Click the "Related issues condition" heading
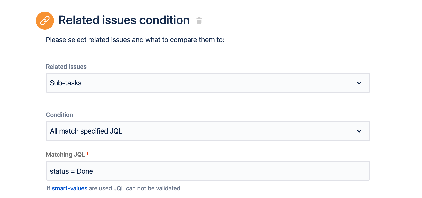The width and height of the screenshot is (422, 198). click(124, 20)
